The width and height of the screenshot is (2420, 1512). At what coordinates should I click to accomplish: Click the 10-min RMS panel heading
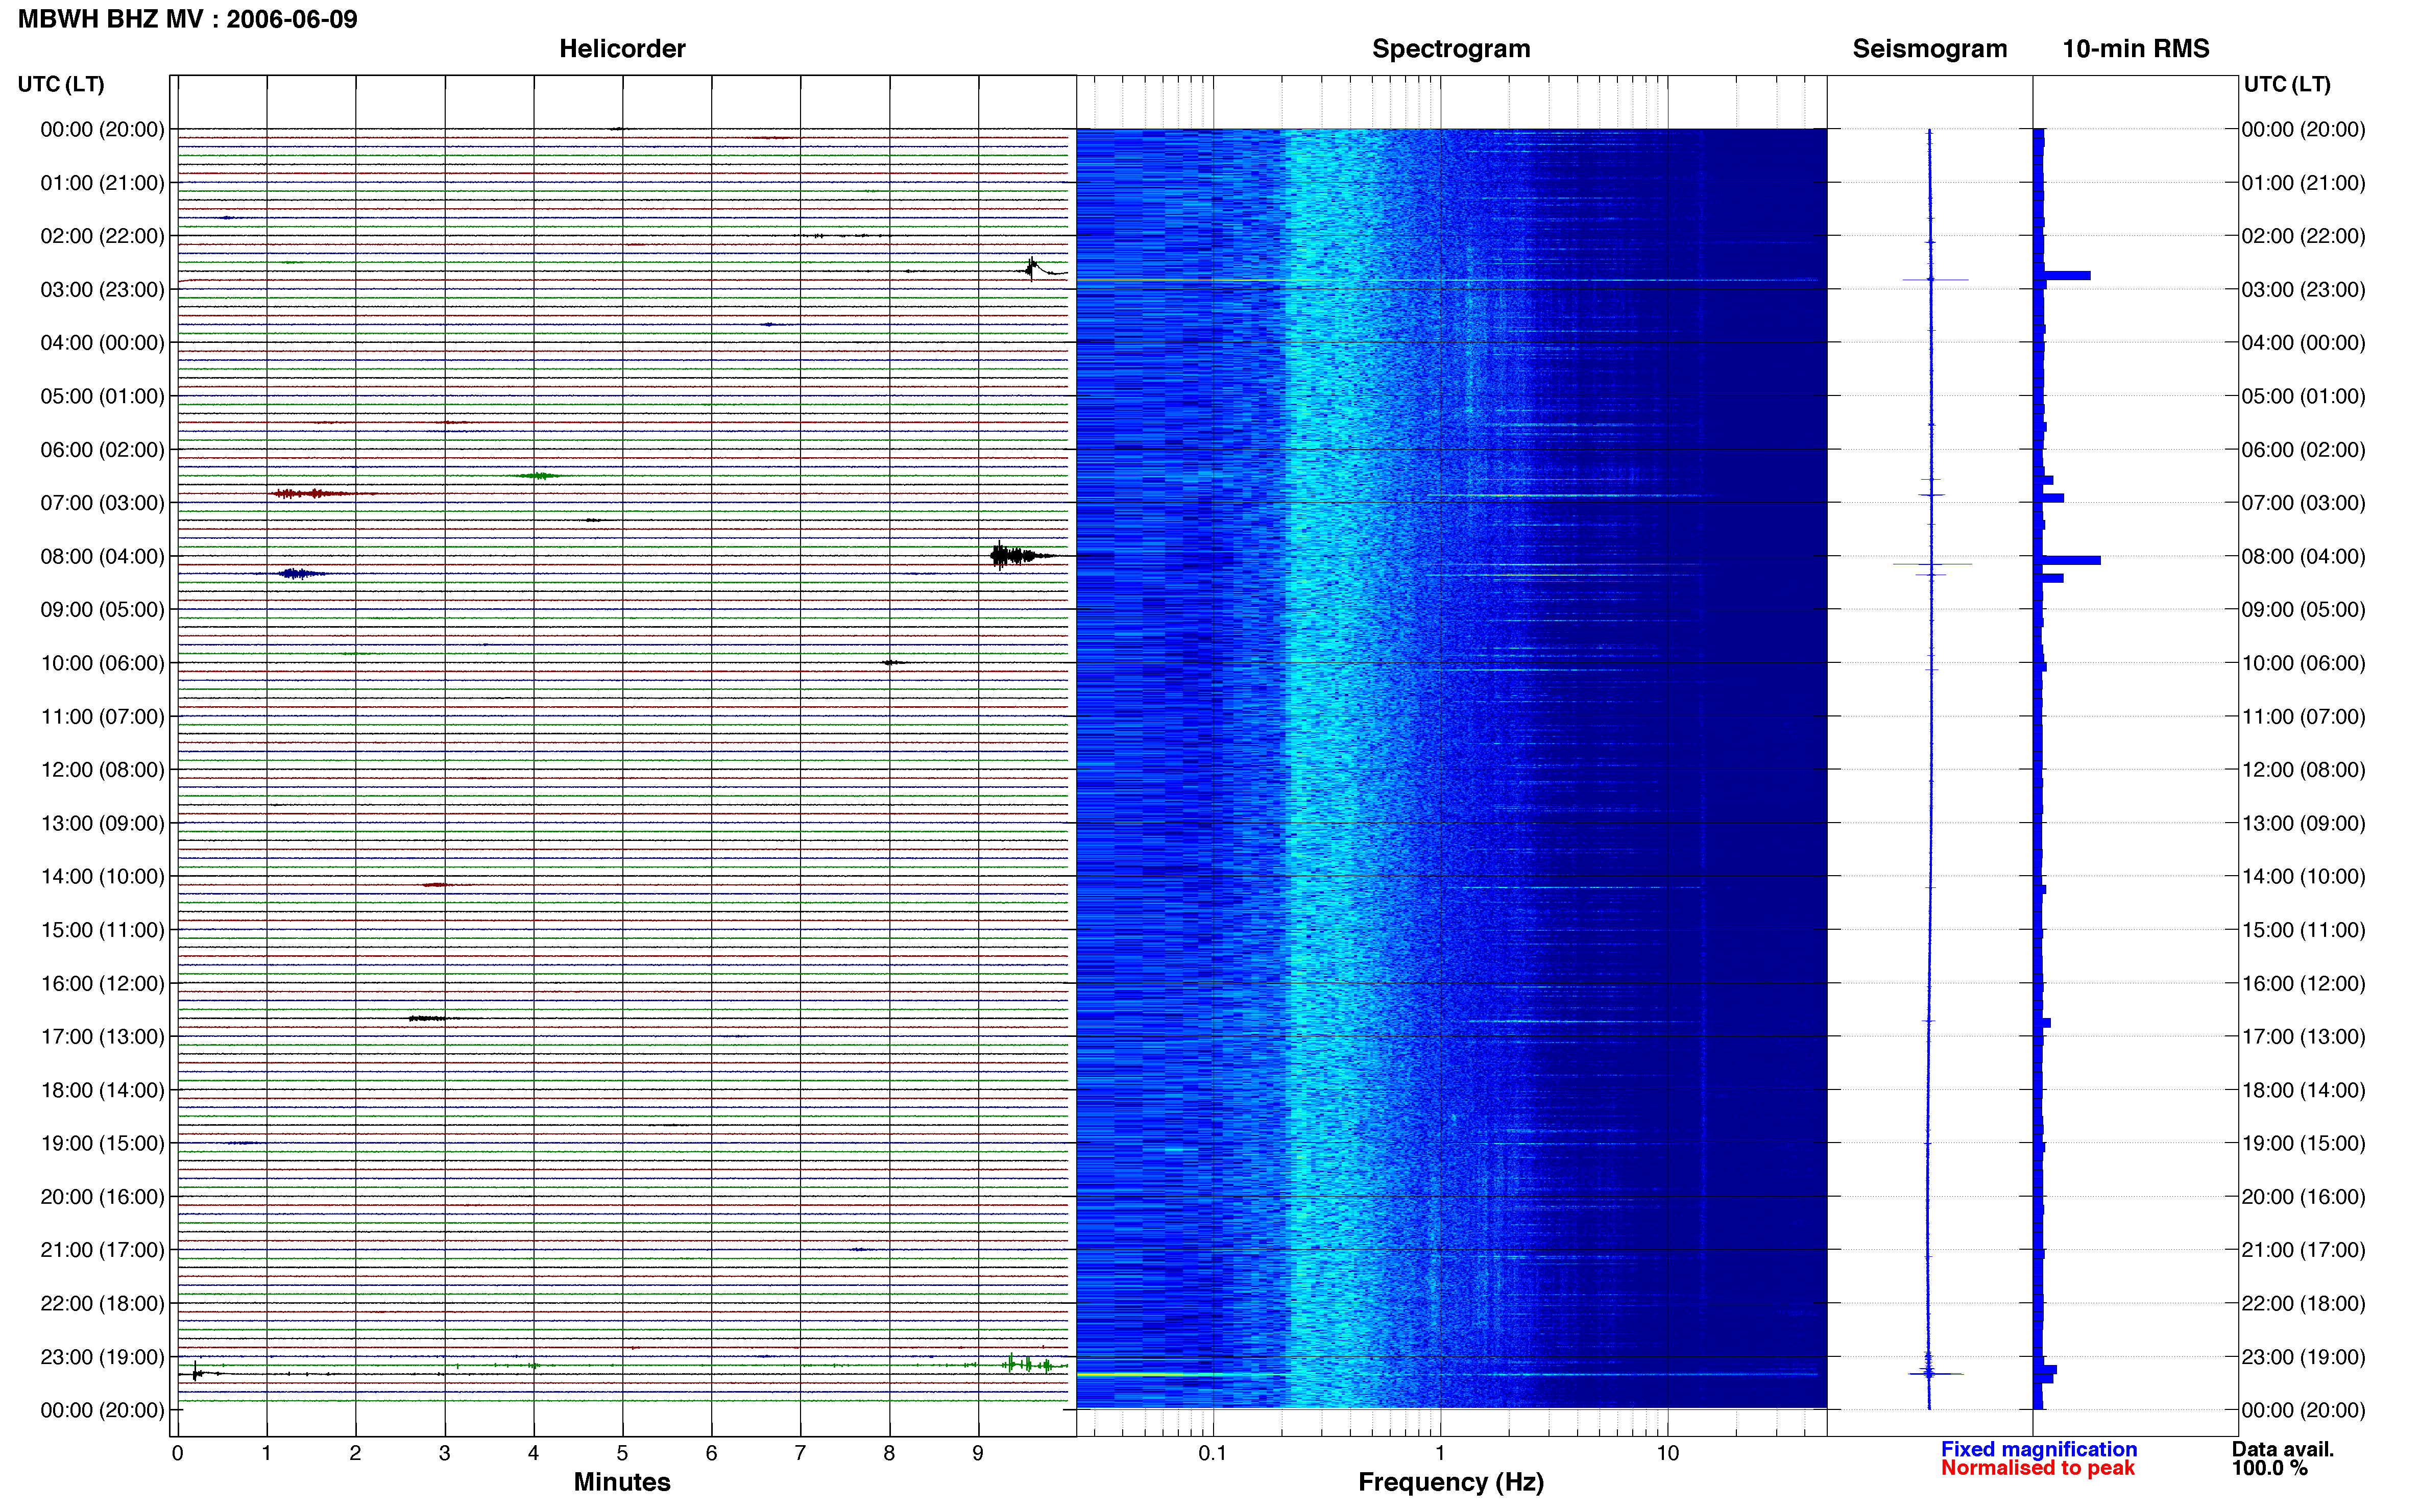pyautogui.click(x=2135, y=49)
